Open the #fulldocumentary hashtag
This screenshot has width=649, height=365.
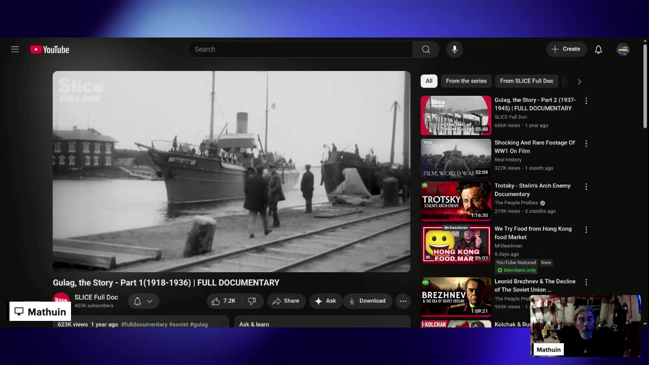[144, 324]
